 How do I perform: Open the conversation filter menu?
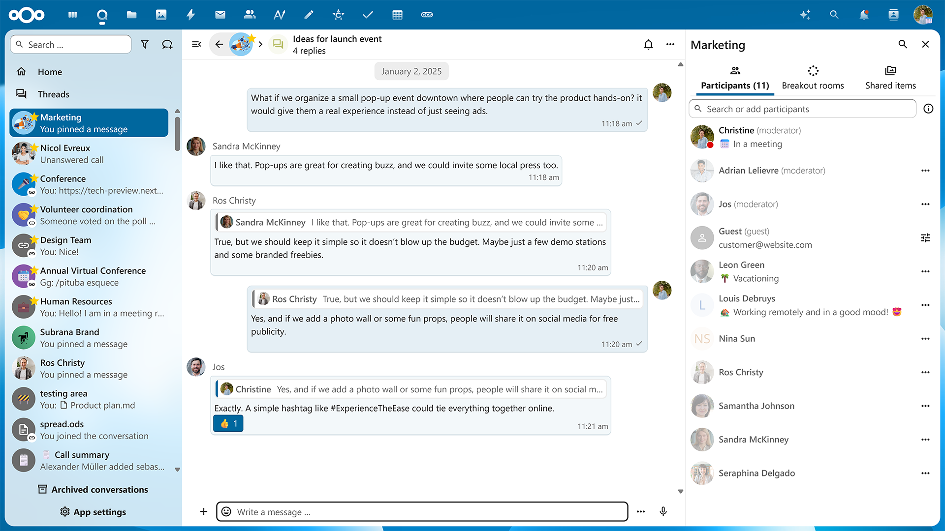145,45
